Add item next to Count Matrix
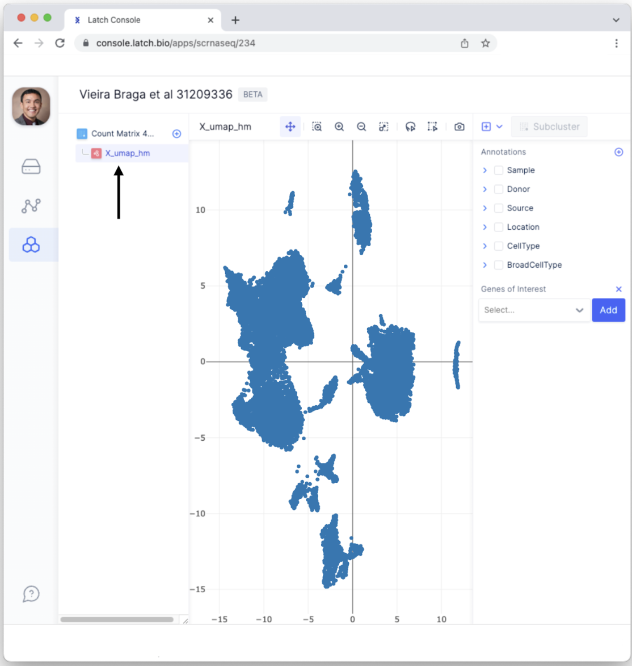The width and height of the screenshot is (632, 666). click(x=176, y=134)
